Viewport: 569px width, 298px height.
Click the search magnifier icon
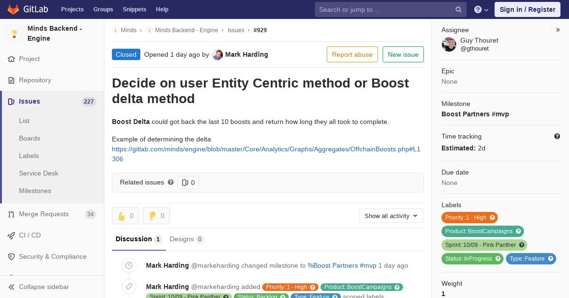point(459,9)
